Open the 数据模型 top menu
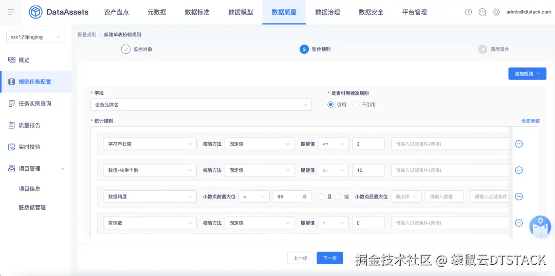555x276 pixels. 240,12
